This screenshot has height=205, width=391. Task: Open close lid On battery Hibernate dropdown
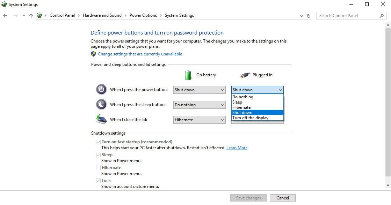(200, 120)
